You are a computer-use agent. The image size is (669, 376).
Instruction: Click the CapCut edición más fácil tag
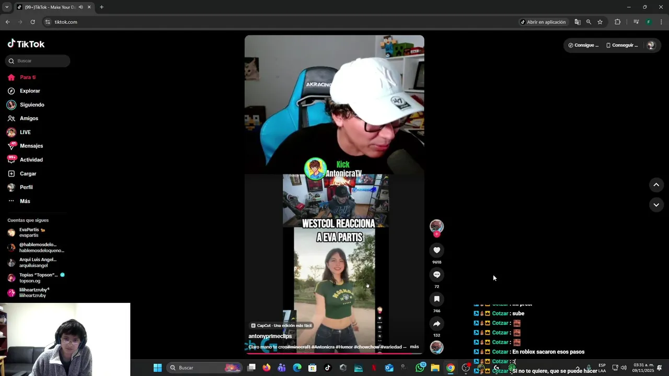click(x=281, y=325)
